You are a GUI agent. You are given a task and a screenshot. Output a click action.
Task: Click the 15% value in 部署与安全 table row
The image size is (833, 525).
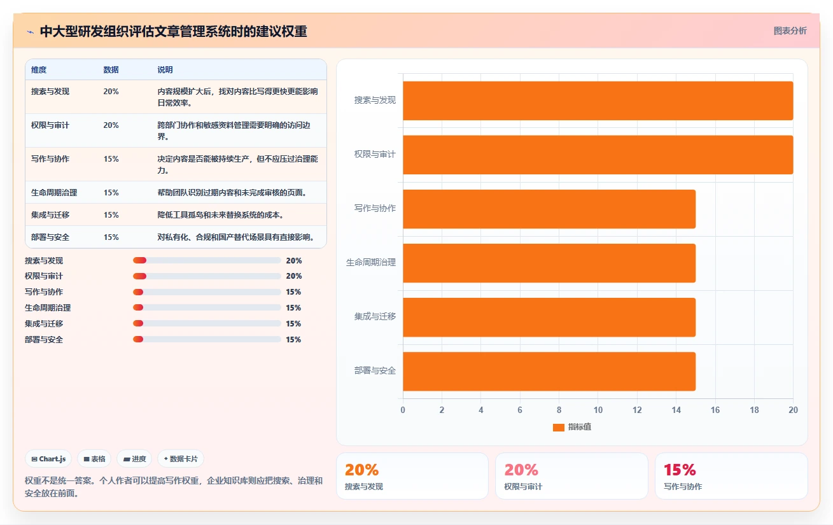[x=111, y=237]
